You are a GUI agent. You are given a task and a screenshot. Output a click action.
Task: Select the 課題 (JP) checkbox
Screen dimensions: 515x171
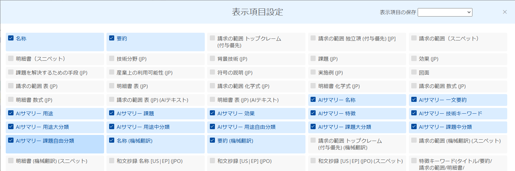click(x=313, y=59)
